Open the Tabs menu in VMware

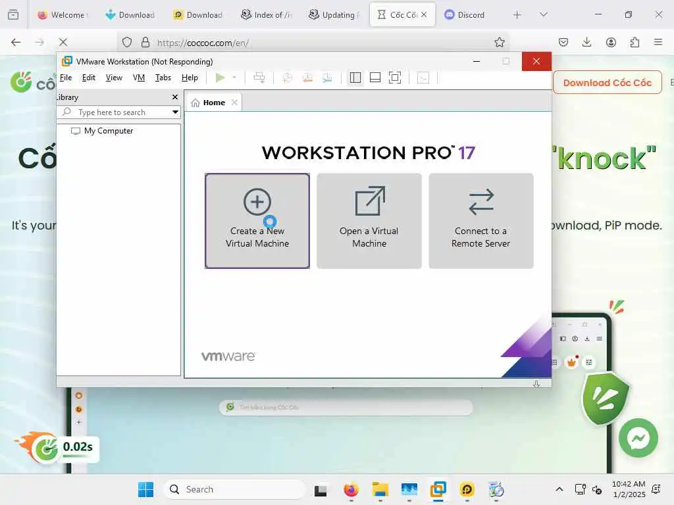coord(163,78)
